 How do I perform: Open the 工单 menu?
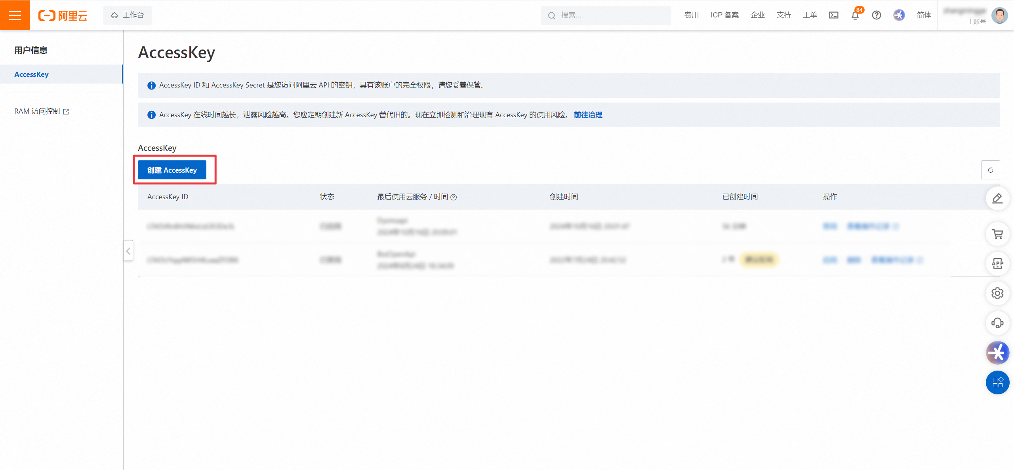pos(810,15)
